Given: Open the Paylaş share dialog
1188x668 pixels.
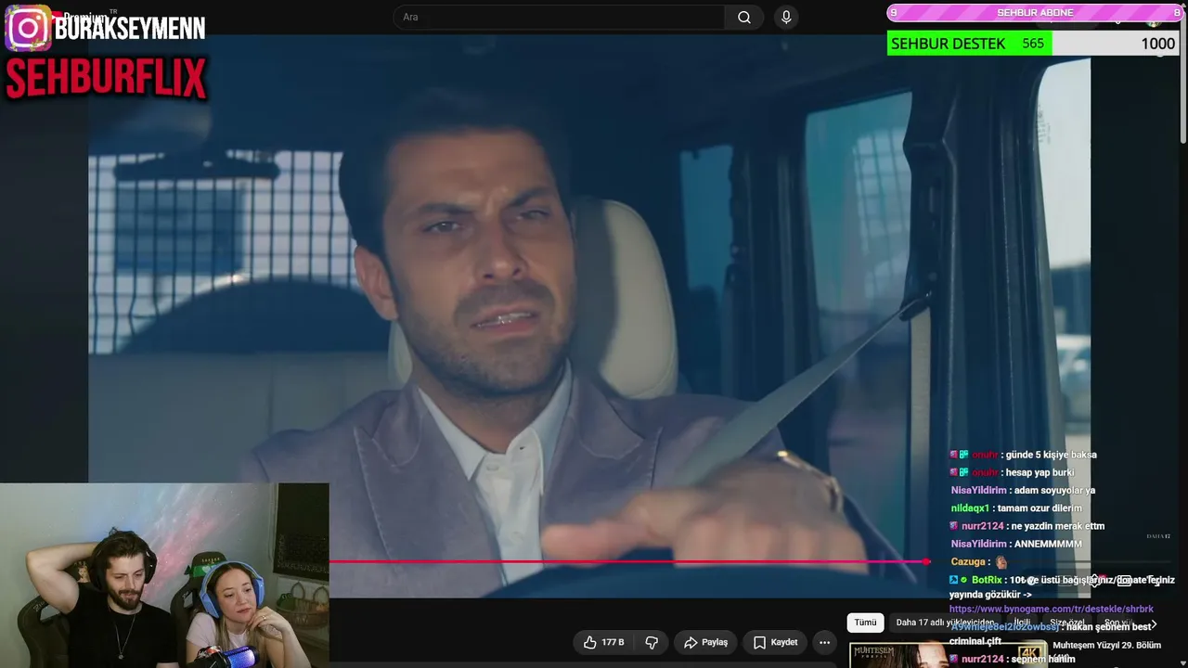Looking at the screenshot, I should coord(706,642).
